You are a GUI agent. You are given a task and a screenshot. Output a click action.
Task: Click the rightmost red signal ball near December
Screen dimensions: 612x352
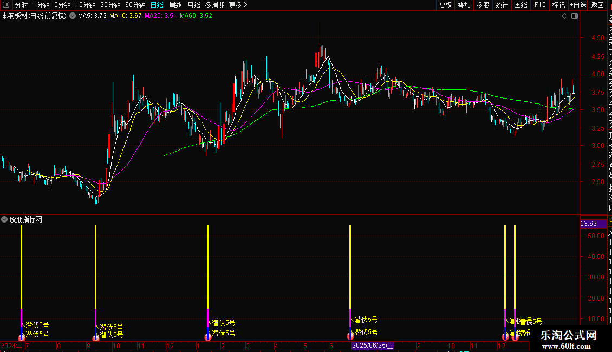coord(515,337)
